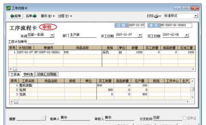Click the upper table horizontal scrollbar thumb
This screenshot has height=125, width=206.
click(x=15, y=69)
